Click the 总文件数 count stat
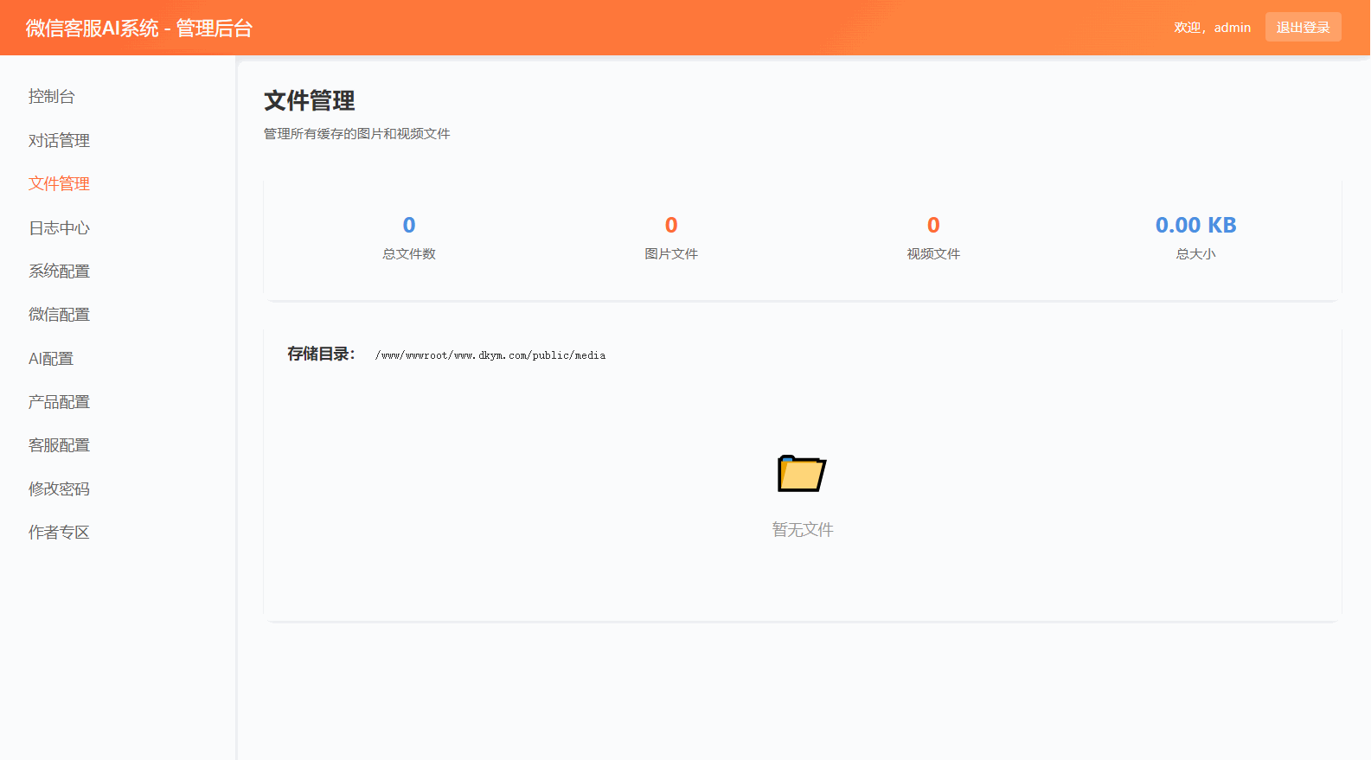This screenshot has width=1371, height=760. point(409,226)
